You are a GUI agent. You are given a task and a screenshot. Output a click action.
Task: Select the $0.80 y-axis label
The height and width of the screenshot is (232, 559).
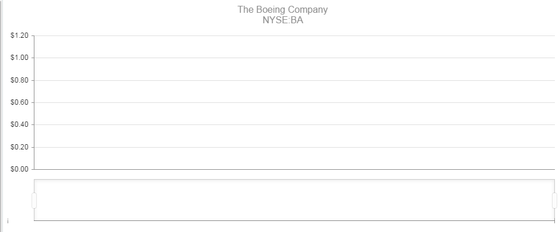coord(19,80)
